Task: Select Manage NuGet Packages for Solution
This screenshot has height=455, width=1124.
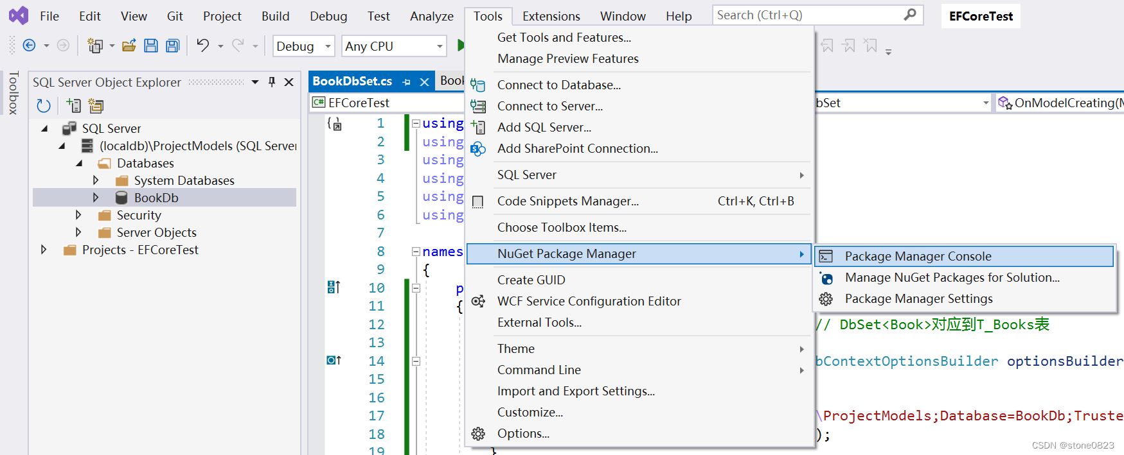Action: (x=964, y=277)
